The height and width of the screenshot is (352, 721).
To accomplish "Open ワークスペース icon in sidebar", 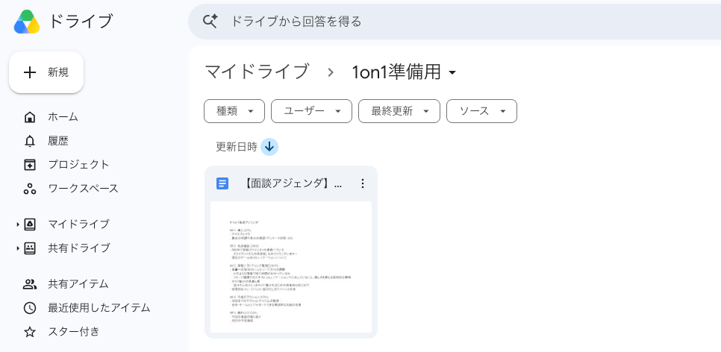I will point(30,189).
